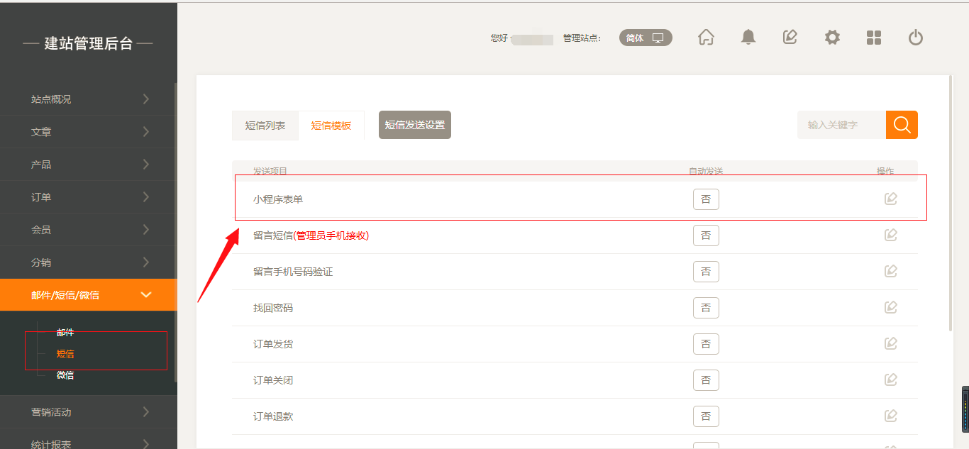Toggle auto-send 否 for 订单发货

(706, 344)
